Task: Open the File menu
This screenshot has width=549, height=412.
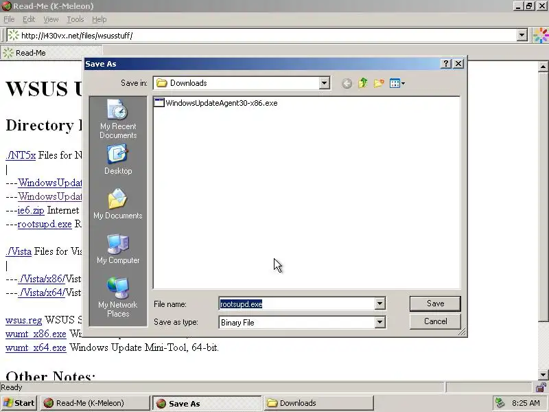Action: 9,19
